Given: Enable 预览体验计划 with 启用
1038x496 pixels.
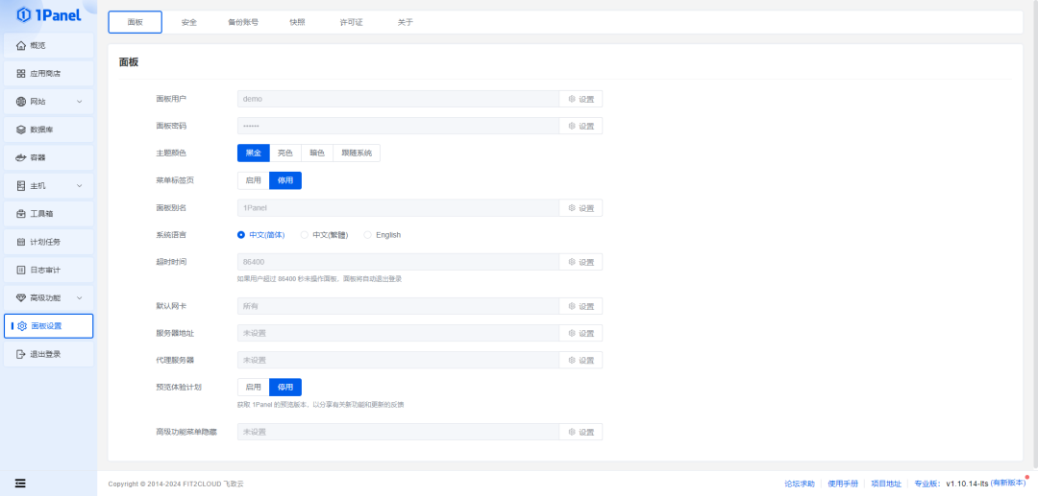Looking at the screenshot, I should coord(254,387).
